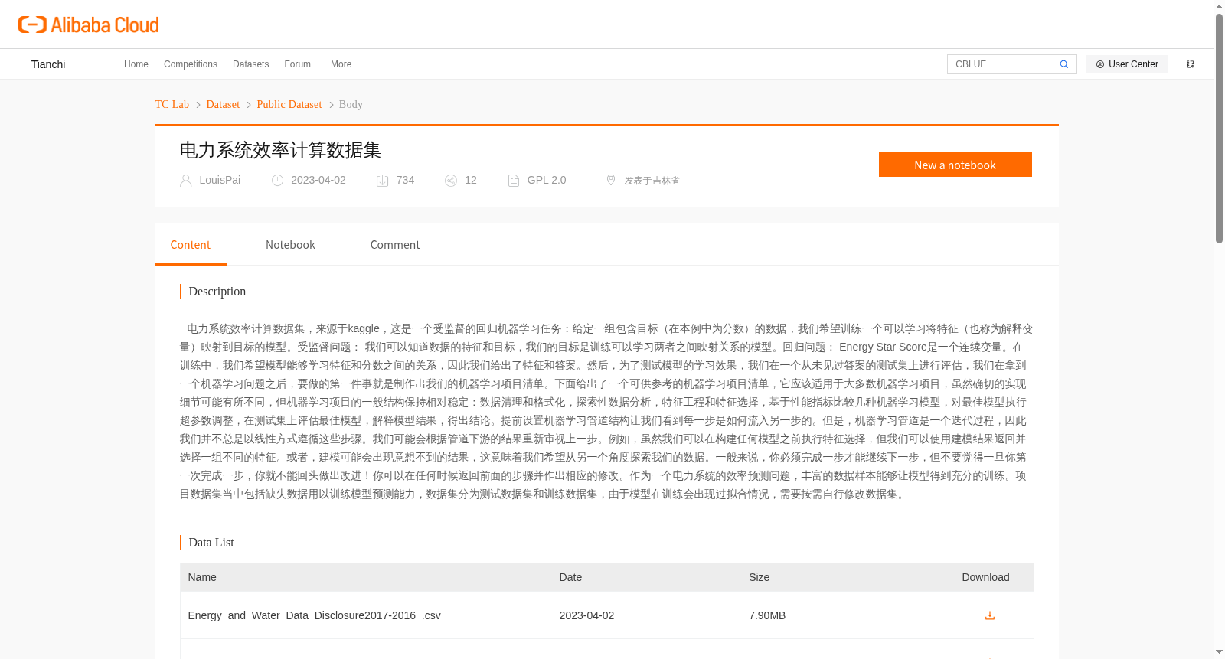The image size is (1225, 659).
Task: Click the 7.90MB size cell
Action: point(767,615)
